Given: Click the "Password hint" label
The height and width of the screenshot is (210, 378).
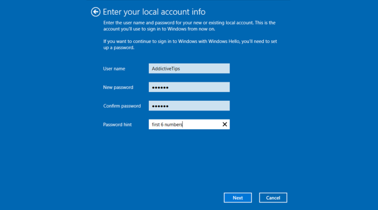Looking at the screenshot, I should point(118,124).
